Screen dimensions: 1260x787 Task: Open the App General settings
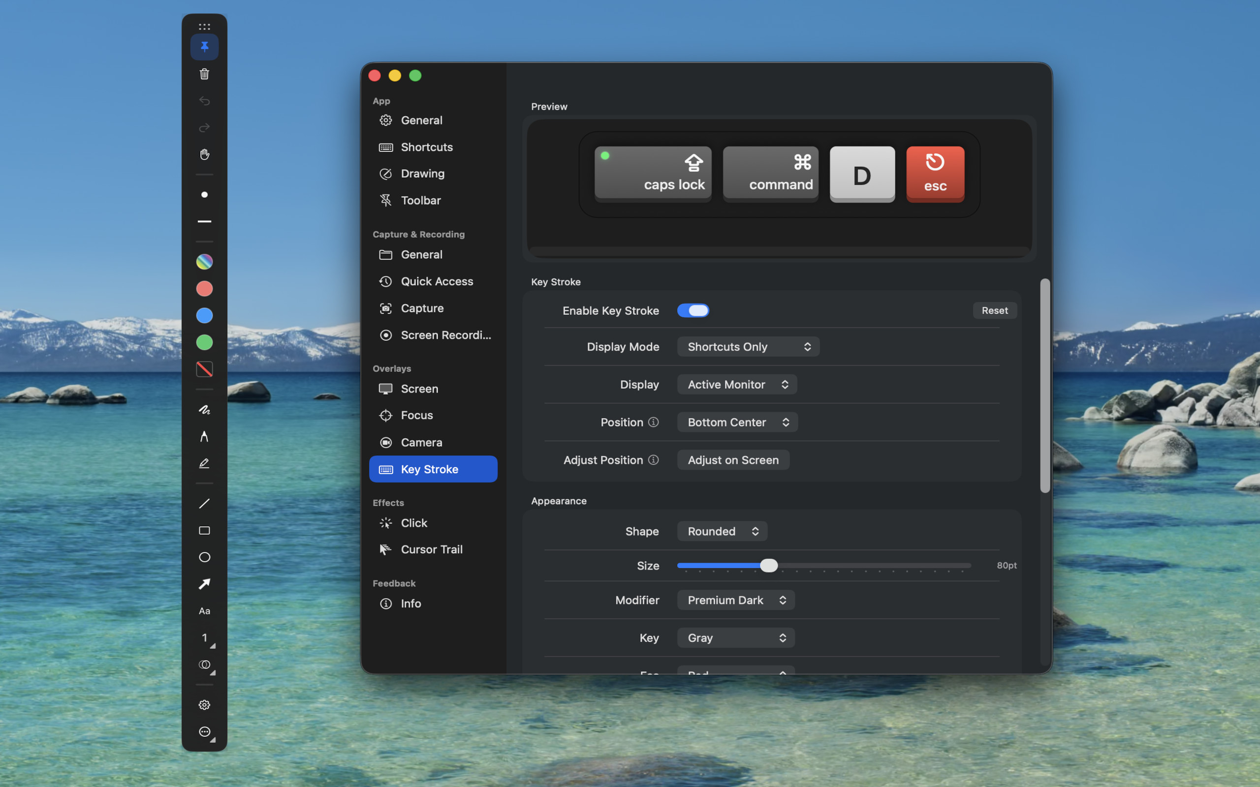tap(433, 120)
